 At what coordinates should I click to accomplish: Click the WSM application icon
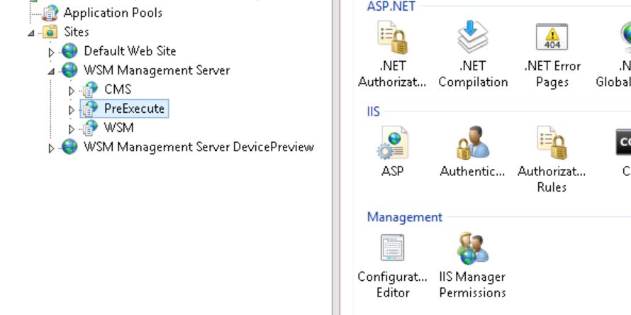pos(90,128)
